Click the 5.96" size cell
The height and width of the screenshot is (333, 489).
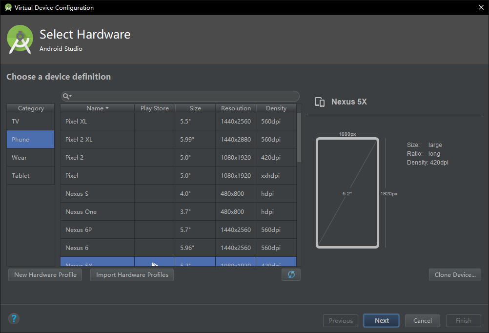tap(195, 248)
